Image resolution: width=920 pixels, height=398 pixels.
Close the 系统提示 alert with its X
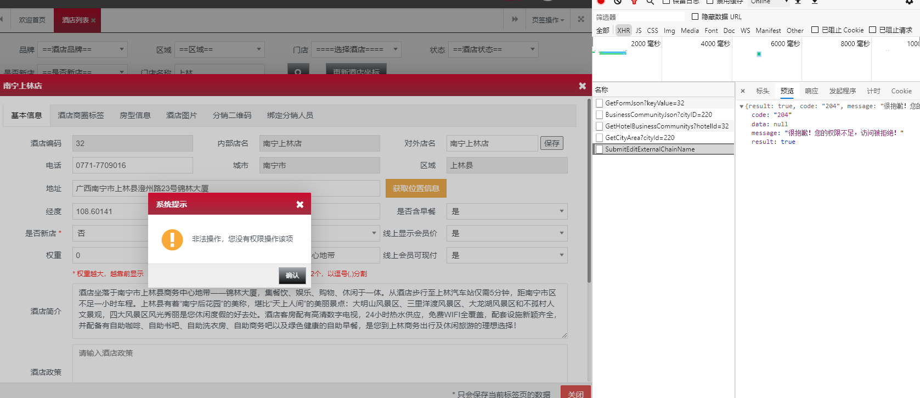point(300,204)
